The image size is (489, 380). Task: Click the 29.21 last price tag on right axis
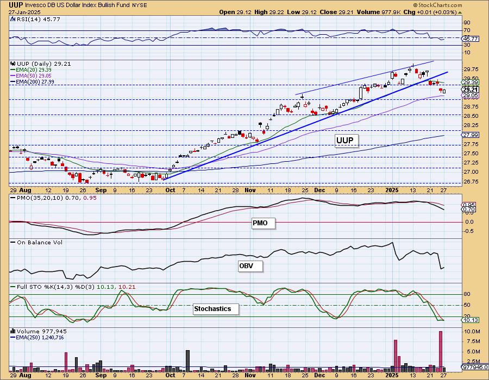[x=471, y=90]
